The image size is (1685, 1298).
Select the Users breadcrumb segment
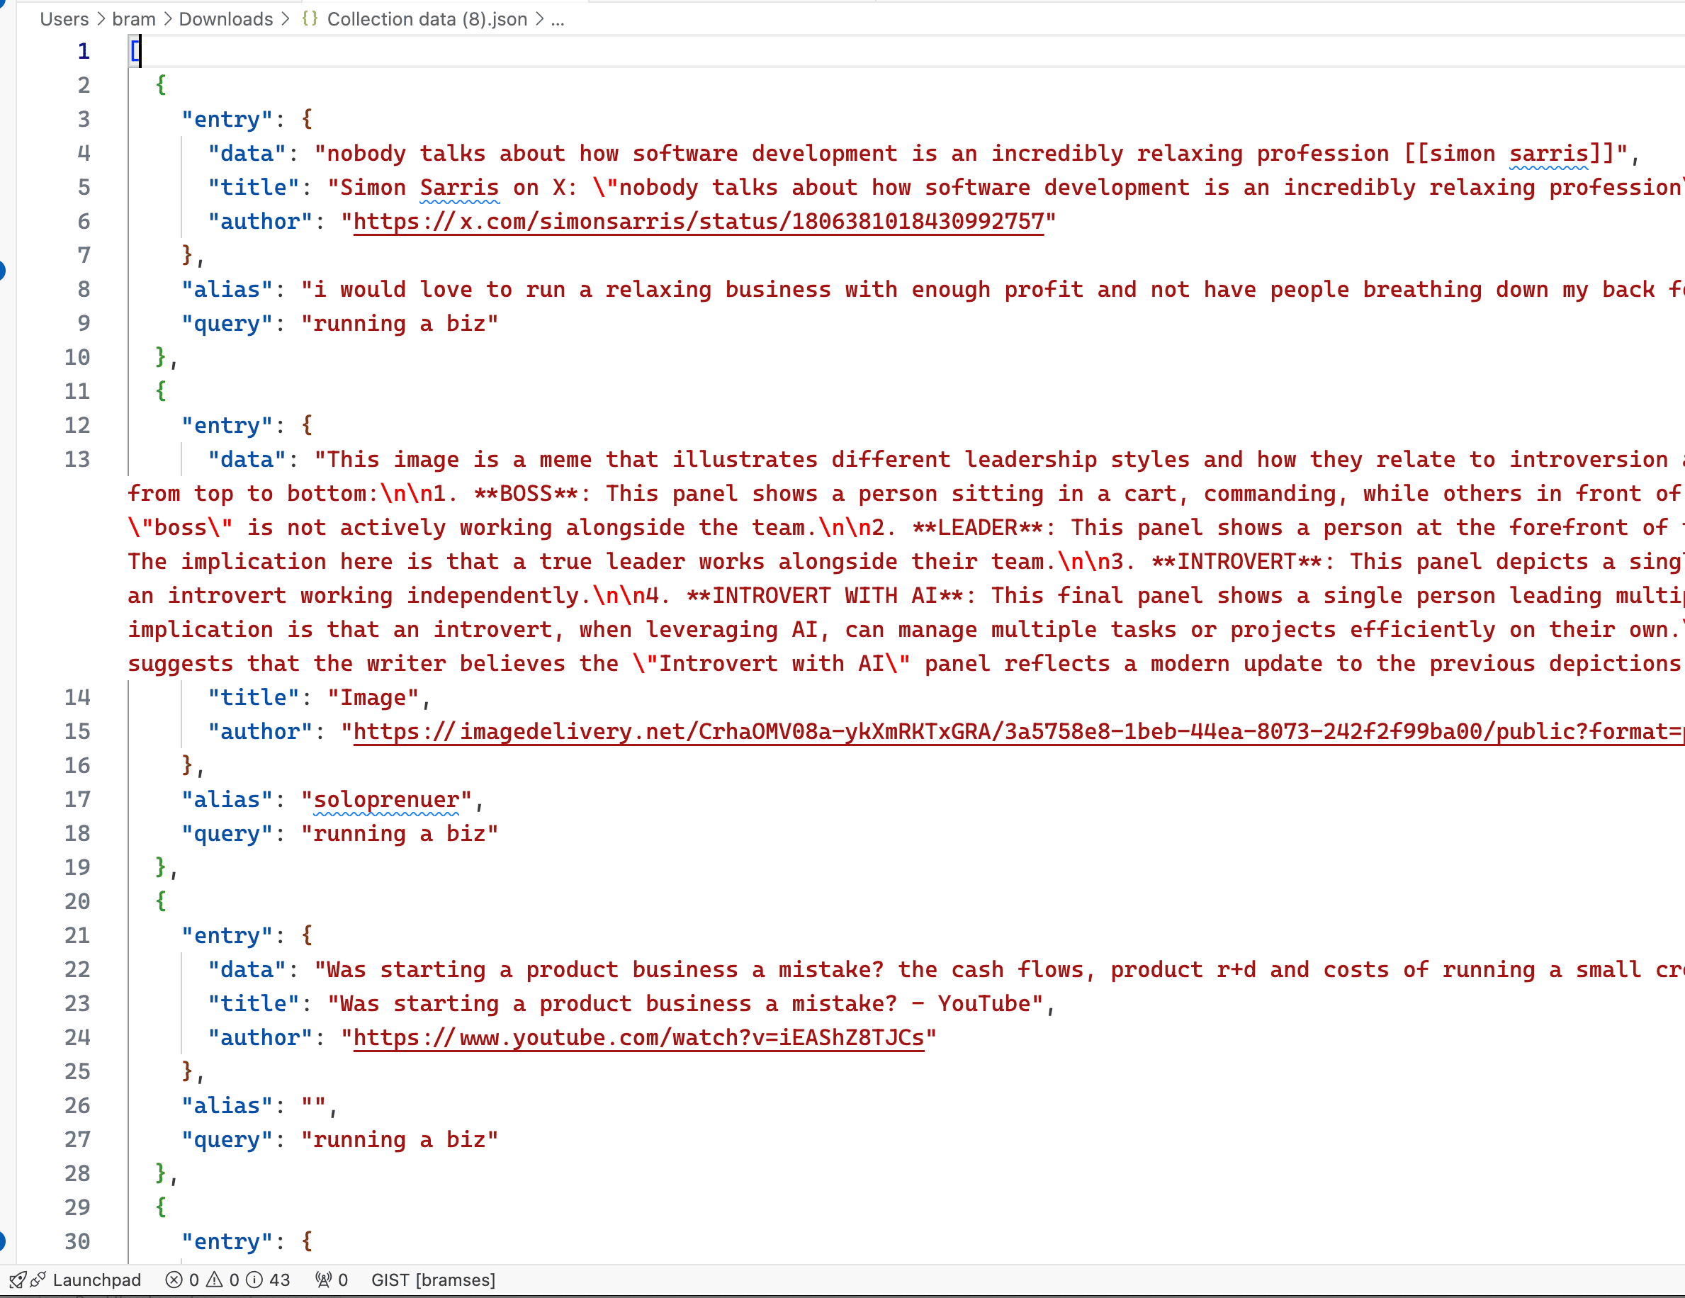(64, 18)
